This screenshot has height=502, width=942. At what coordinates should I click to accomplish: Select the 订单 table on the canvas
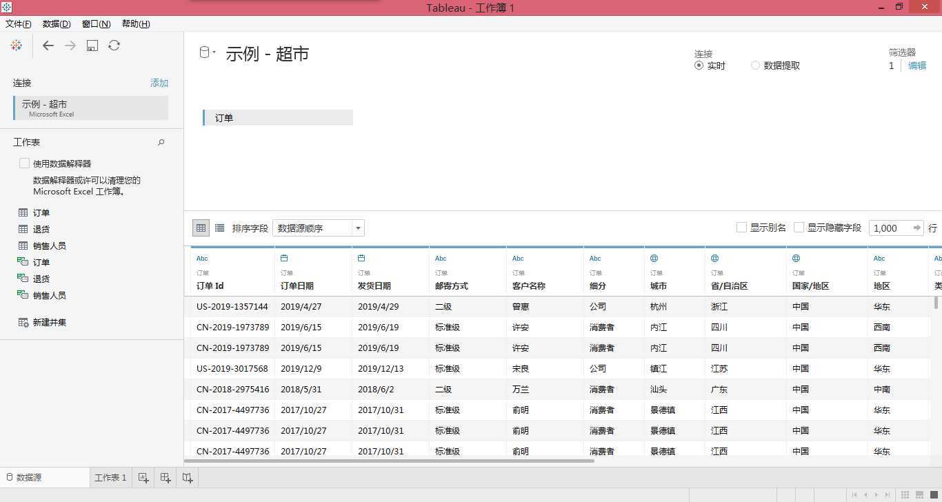(x=278, y=118)
